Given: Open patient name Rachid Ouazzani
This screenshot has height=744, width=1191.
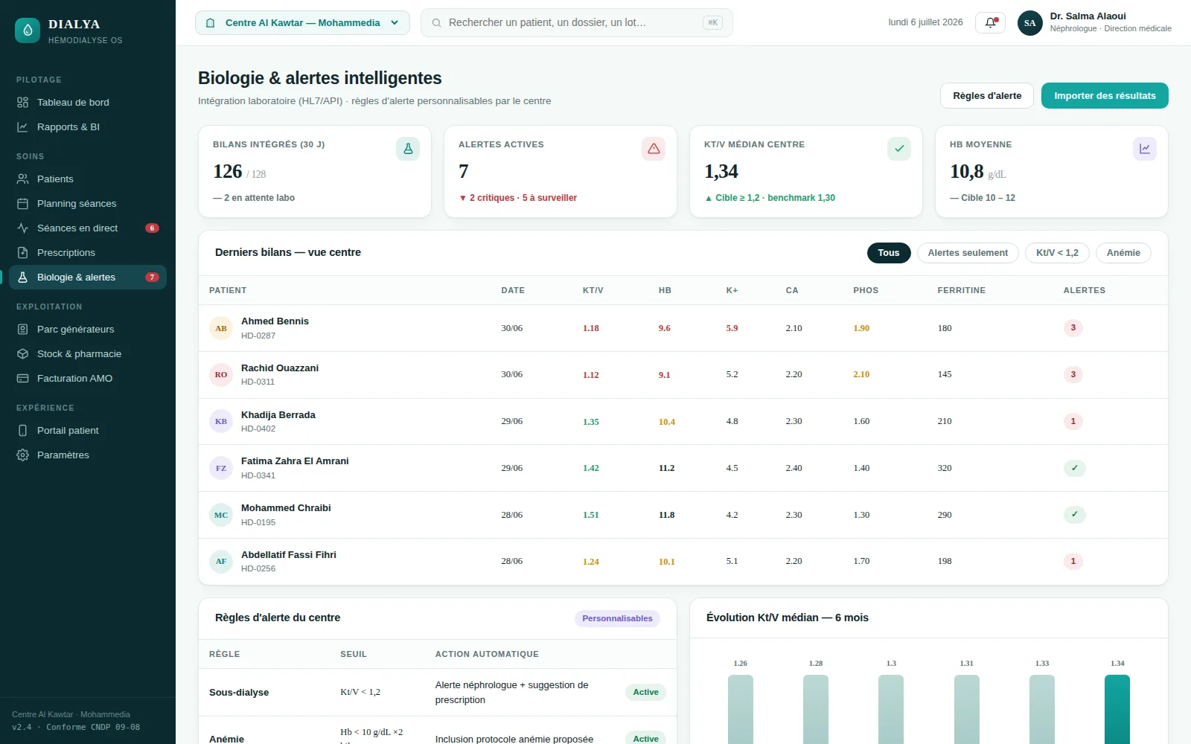Looking at the screenshot, I should coord(280,368).
